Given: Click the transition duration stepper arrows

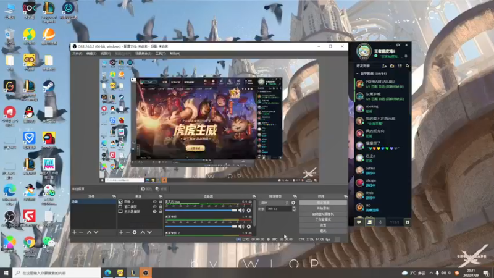Looking at the screenshot, I should [x=294, y=209].
